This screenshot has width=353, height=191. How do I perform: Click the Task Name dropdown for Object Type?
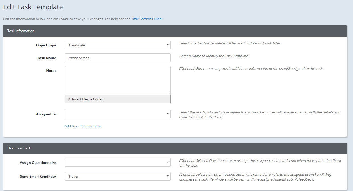point(167,45)
